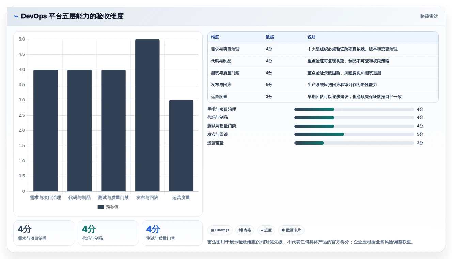Click the 维度 column header
The image size is (452, 259).
[x=215, y=37]
